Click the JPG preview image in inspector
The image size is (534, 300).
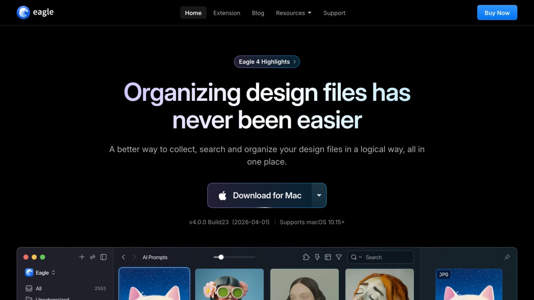point(469,284)
